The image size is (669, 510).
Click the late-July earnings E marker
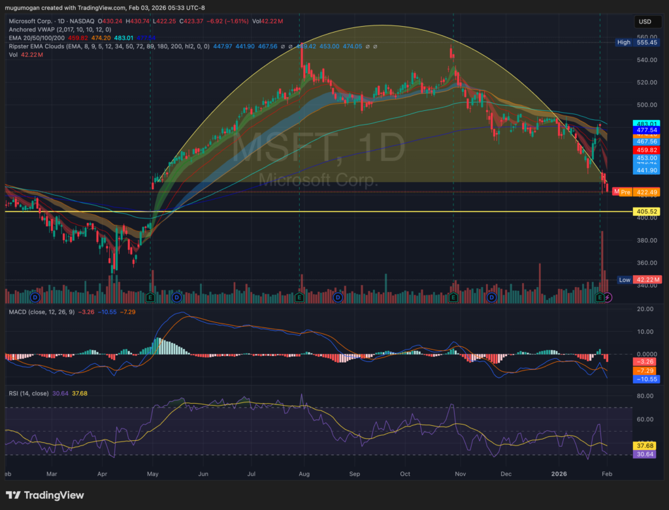click(x=299, y=297)
